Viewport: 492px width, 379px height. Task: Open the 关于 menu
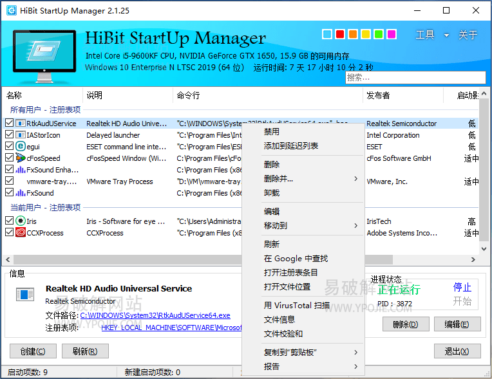coord(468,35)
